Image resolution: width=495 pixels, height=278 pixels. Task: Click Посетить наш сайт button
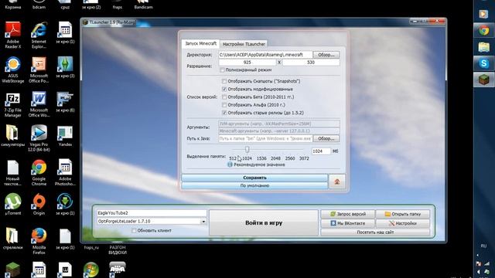point(375,232)
